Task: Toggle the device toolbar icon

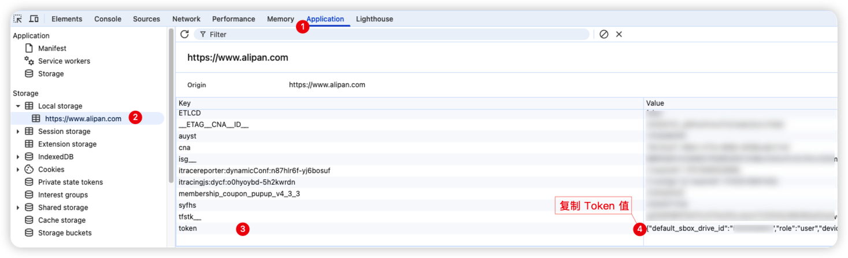Action: pos(34,18)
